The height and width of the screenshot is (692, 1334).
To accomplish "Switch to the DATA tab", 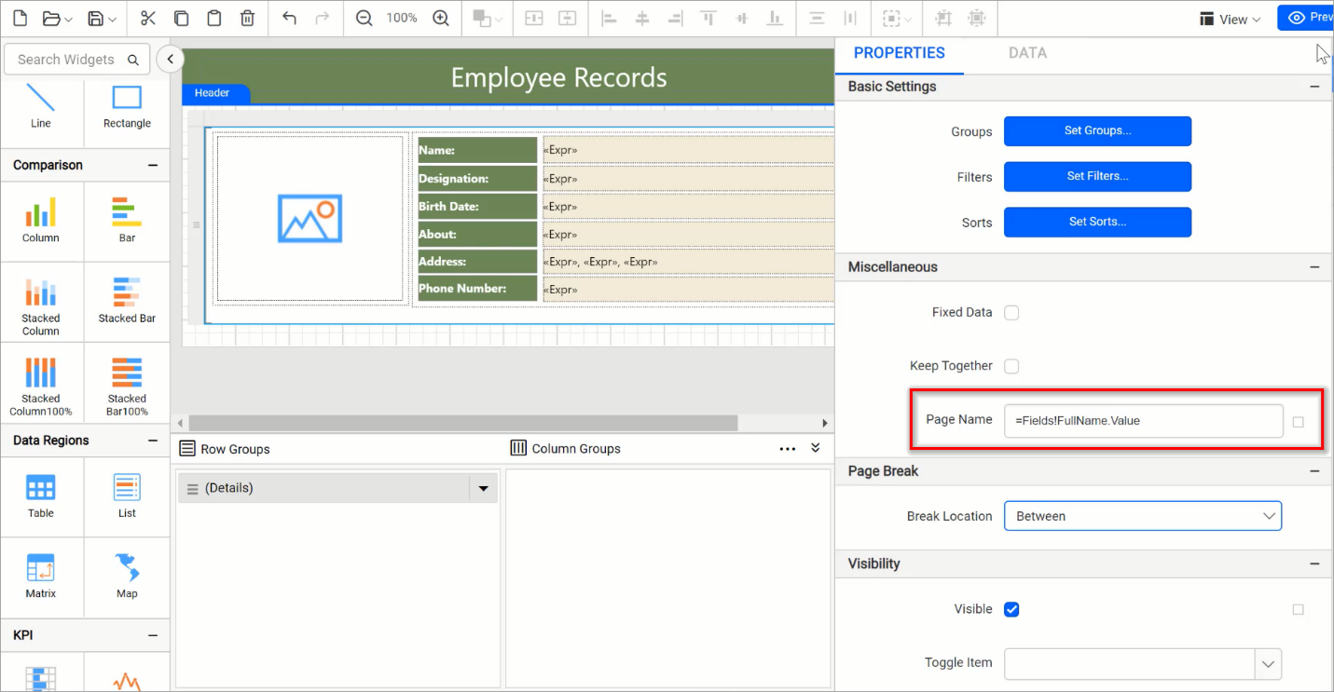I will (1027, 53).
